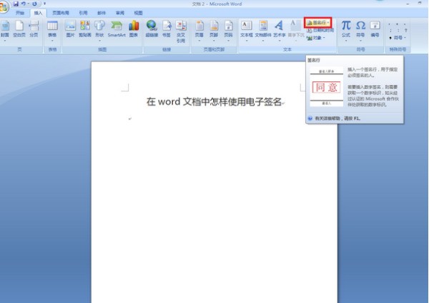The height and width of the screenshot is (303, 429).
Task: Open the WordArt (艺术字) gallery dropdown
Action: (279, 30)
